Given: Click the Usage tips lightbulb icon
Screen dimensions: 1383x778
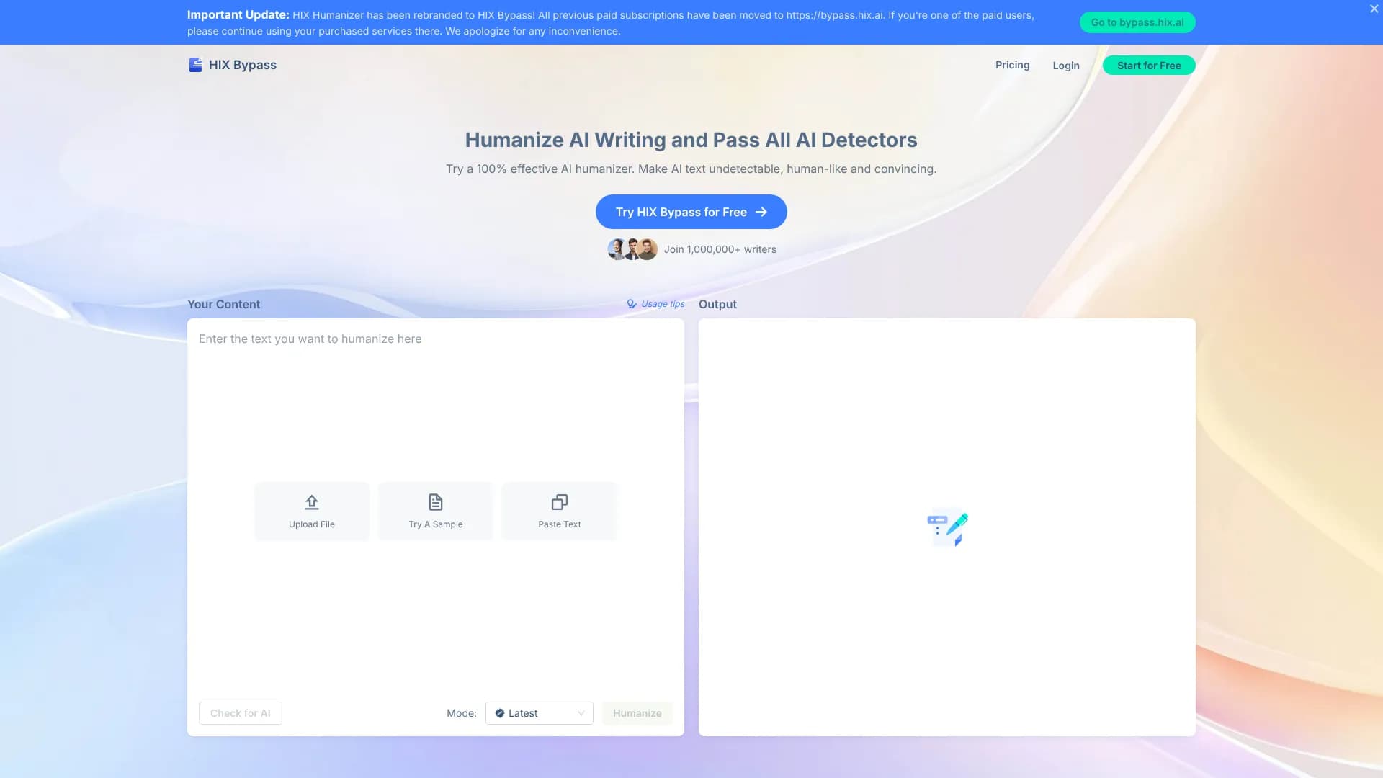Looking at the screenshot, I should [x=632, y=304].
